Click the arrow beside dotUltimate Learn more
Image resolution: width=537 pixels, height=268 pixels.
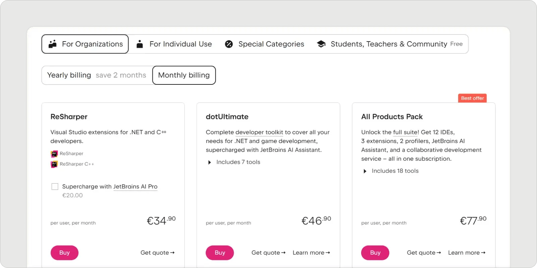point(328,253)
